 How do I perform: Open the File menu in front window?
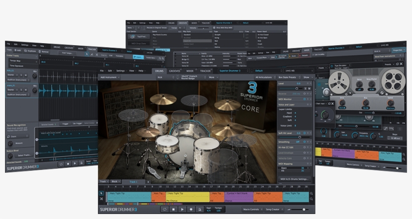102,71
